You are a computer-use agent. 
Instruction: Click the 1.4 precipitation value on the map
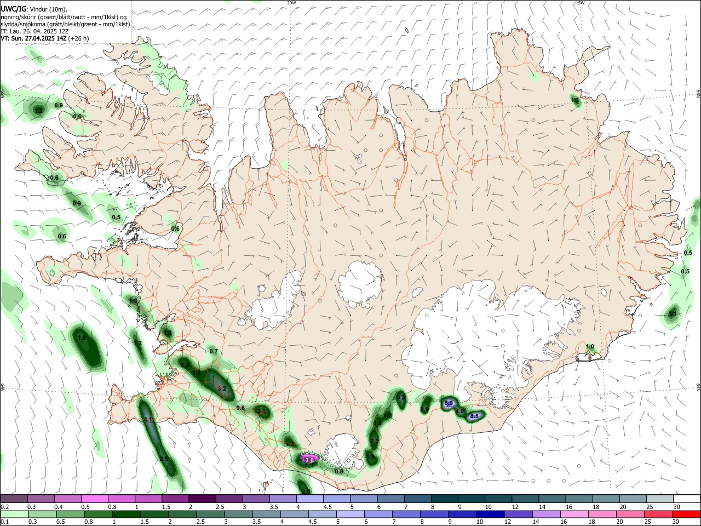coord(197,373)
